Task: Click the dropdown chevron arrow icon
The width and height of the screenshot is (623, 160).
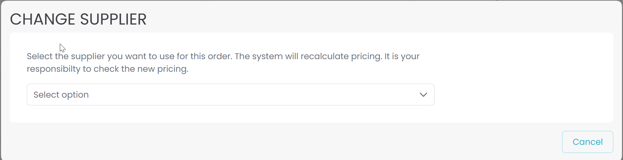Action: pyautogui.click(x=423, y=95)
